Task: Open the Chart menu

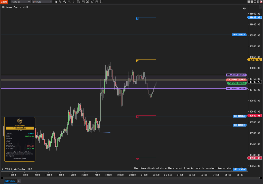Action: click(4, 2)
